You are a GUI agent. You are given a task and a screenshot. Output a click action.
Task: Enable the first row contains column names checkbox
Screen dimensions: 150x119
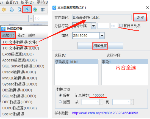pyautogui.click(x=121, y=26)
